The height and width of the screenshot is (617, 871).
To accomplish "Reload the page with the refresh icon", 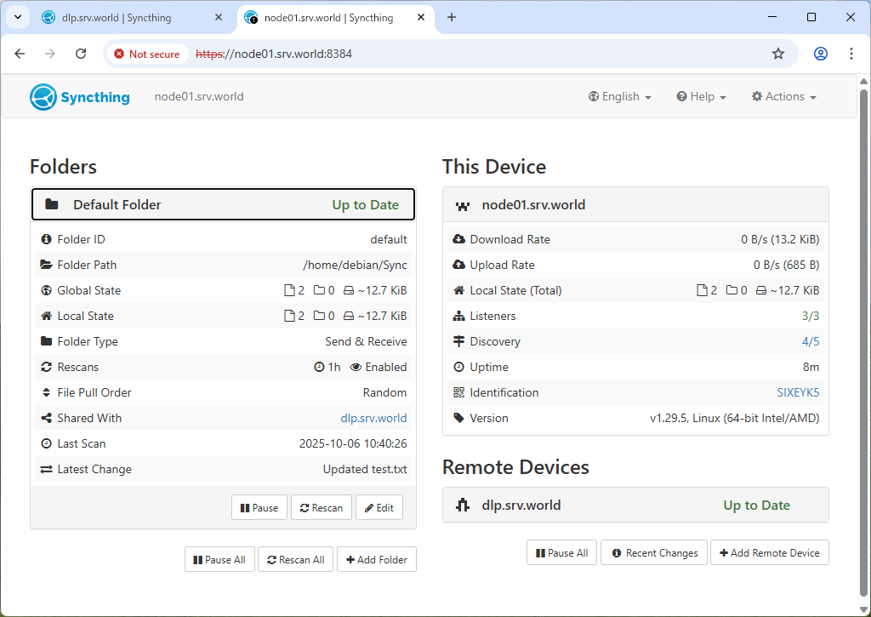I will [x=81, y=54].
